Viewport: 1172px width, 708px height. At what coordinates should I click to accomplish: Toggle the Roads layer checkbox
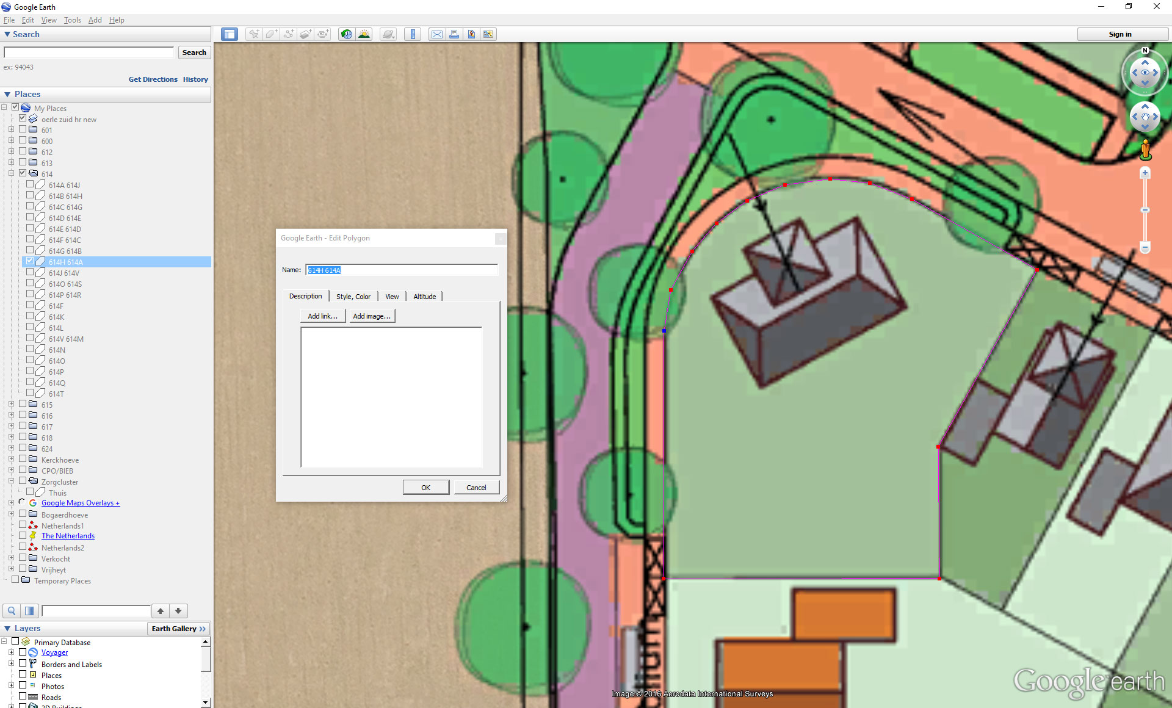[23, 696]
